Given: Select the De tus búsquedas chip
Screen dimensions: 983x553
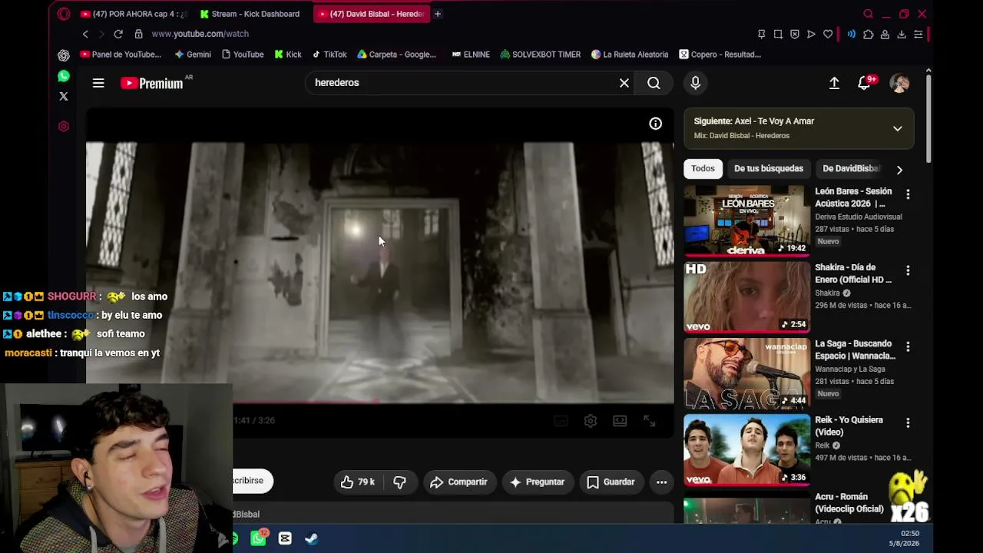Looking at the screenshot, I should coord(769,169).
